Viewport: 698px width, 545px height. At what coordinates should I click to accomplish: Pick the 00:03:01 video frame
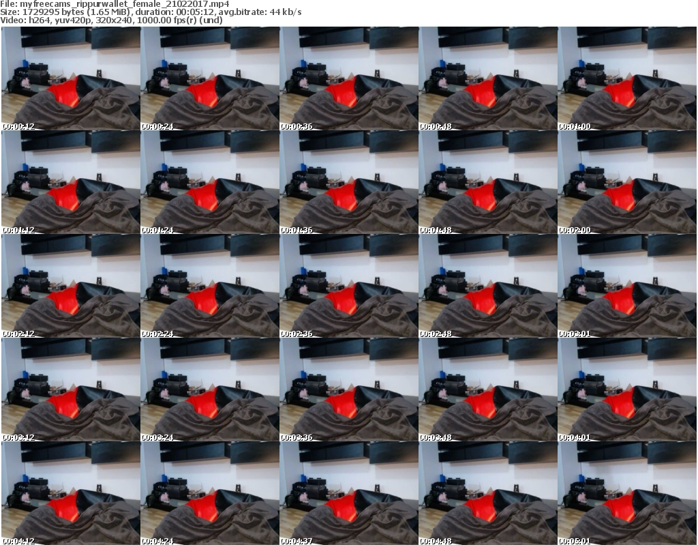pos(627,286)
